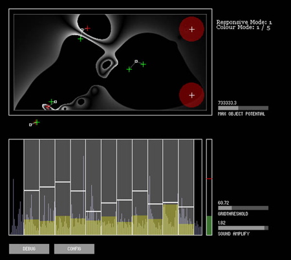Click the green cross outside below the view frame
This screenshot has height=260, width=291.
(37, 123)
